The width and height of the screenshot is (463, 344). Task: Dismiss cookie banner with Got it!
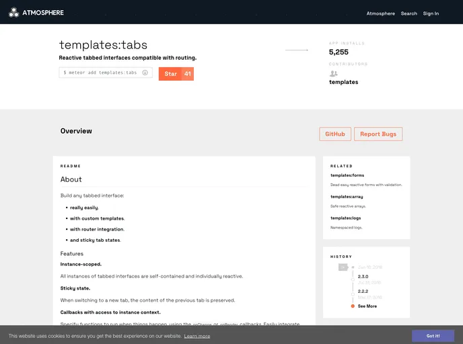433,335
